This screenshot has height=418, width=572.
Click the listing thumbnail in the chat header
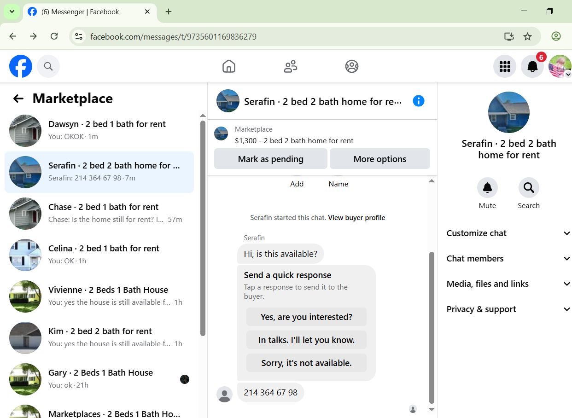click(x=228, y=101)
